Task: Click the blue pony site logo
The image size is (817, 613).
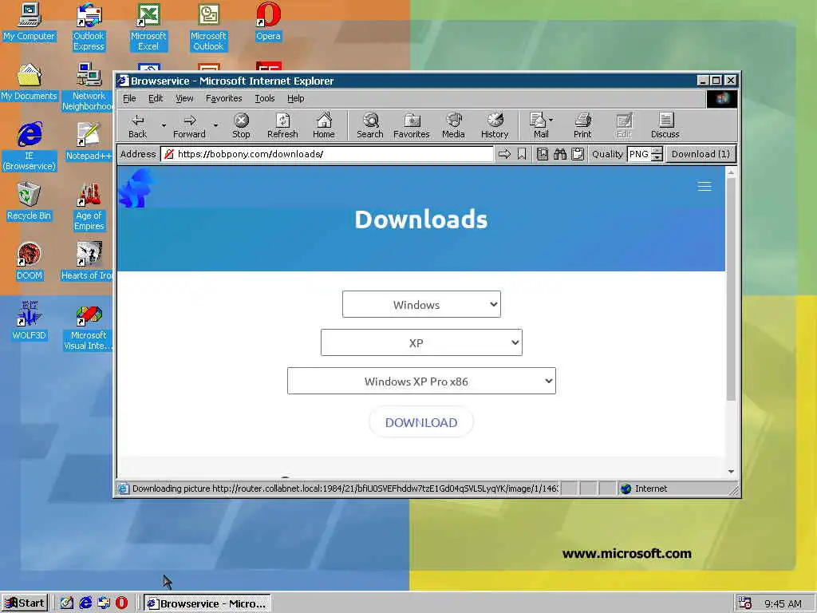Action: pyautogui.click(x=136, y=188)
